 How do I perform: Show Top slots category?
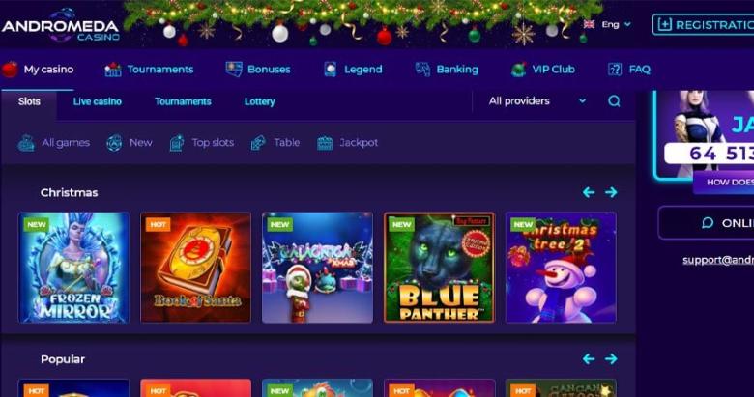201,143
